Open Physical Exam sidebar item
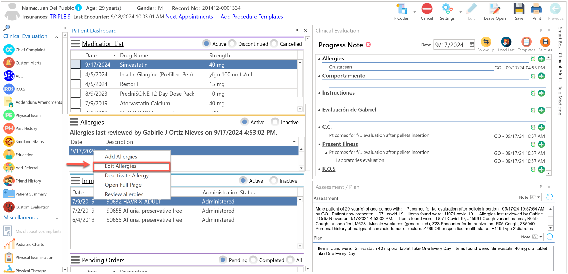Image resolution: width=568 pixels, height=274 pixels. [x=22, y=115]
